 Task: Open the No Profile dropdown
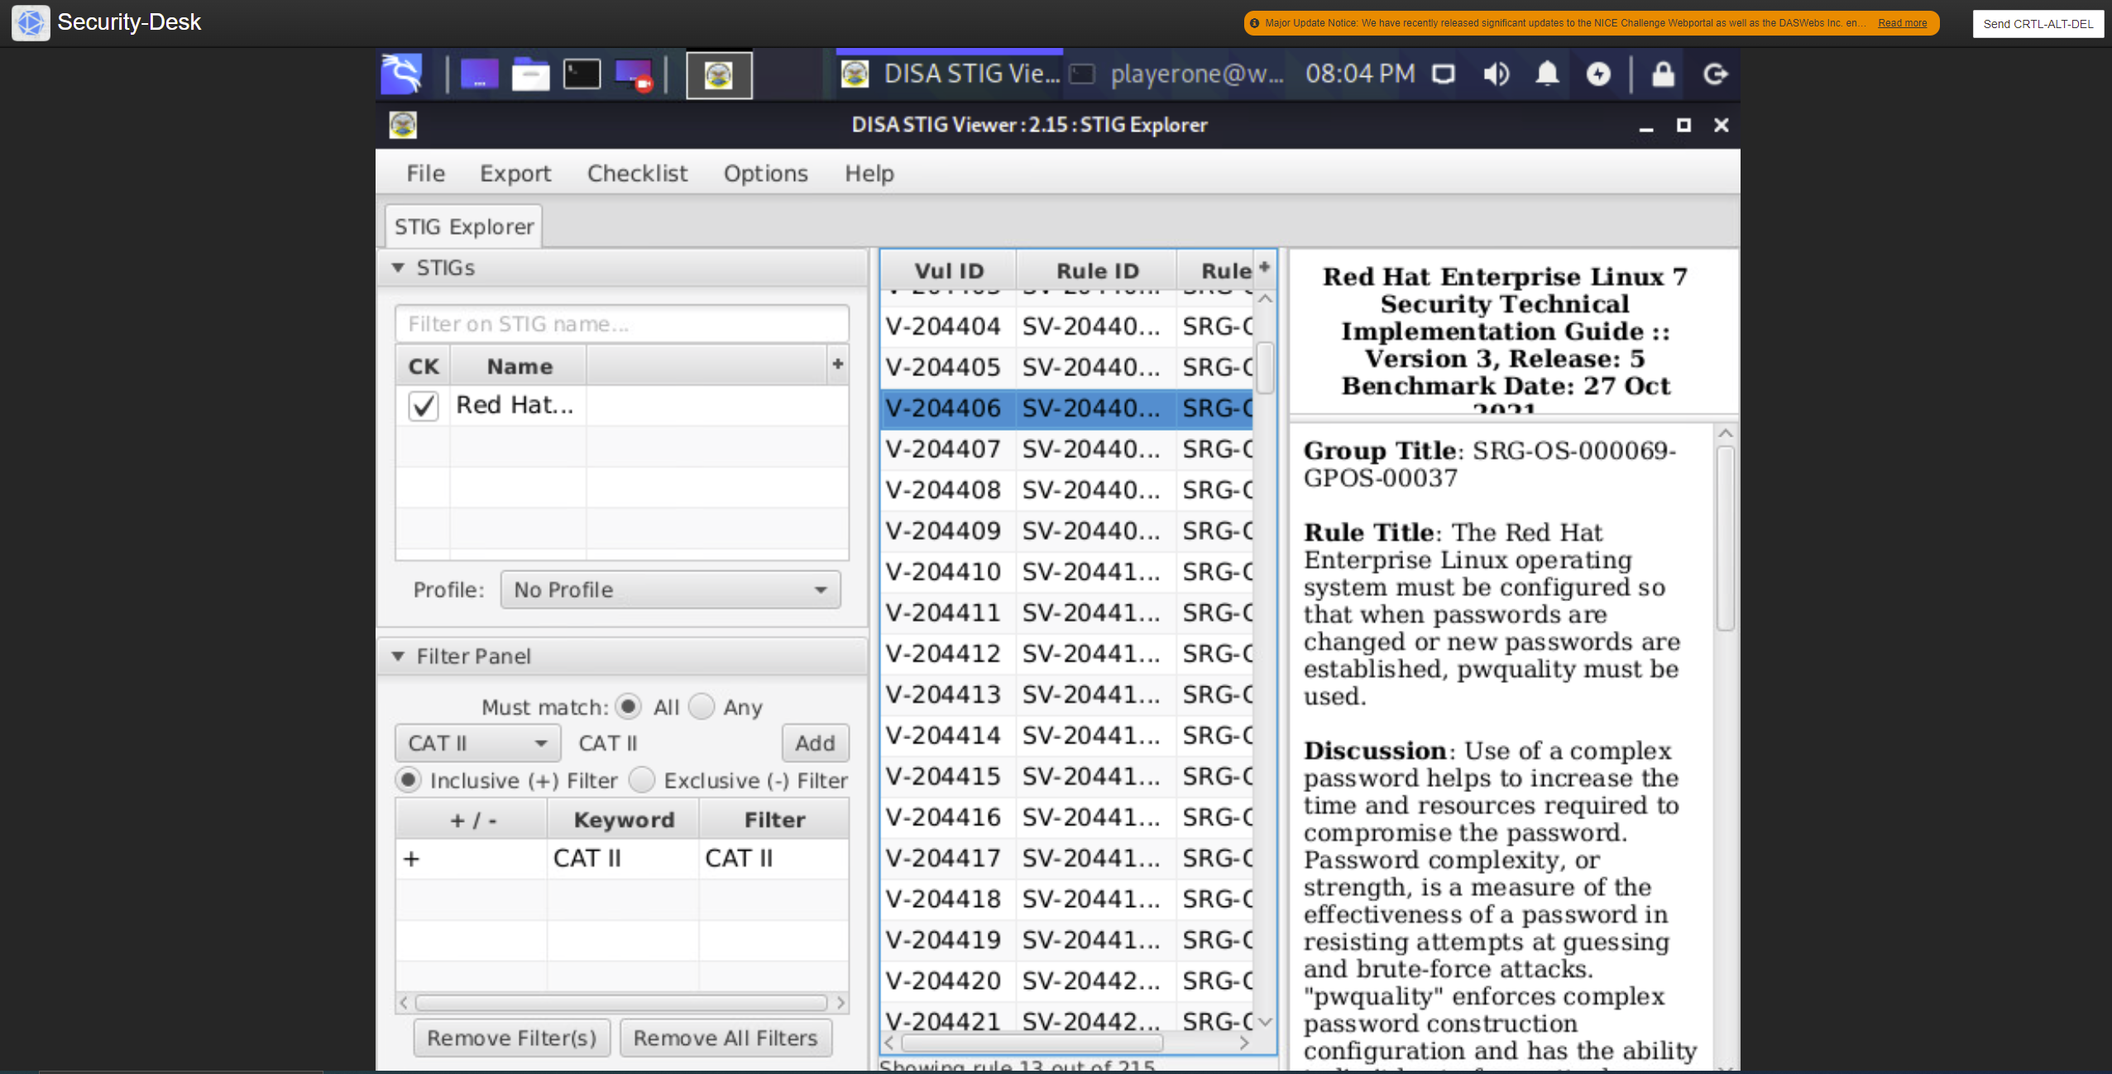[x=670, y=590]
